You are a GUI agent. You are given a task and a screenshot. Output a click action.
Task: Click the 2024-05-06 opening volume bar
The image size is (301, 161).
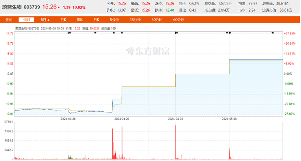click(230, 153)
